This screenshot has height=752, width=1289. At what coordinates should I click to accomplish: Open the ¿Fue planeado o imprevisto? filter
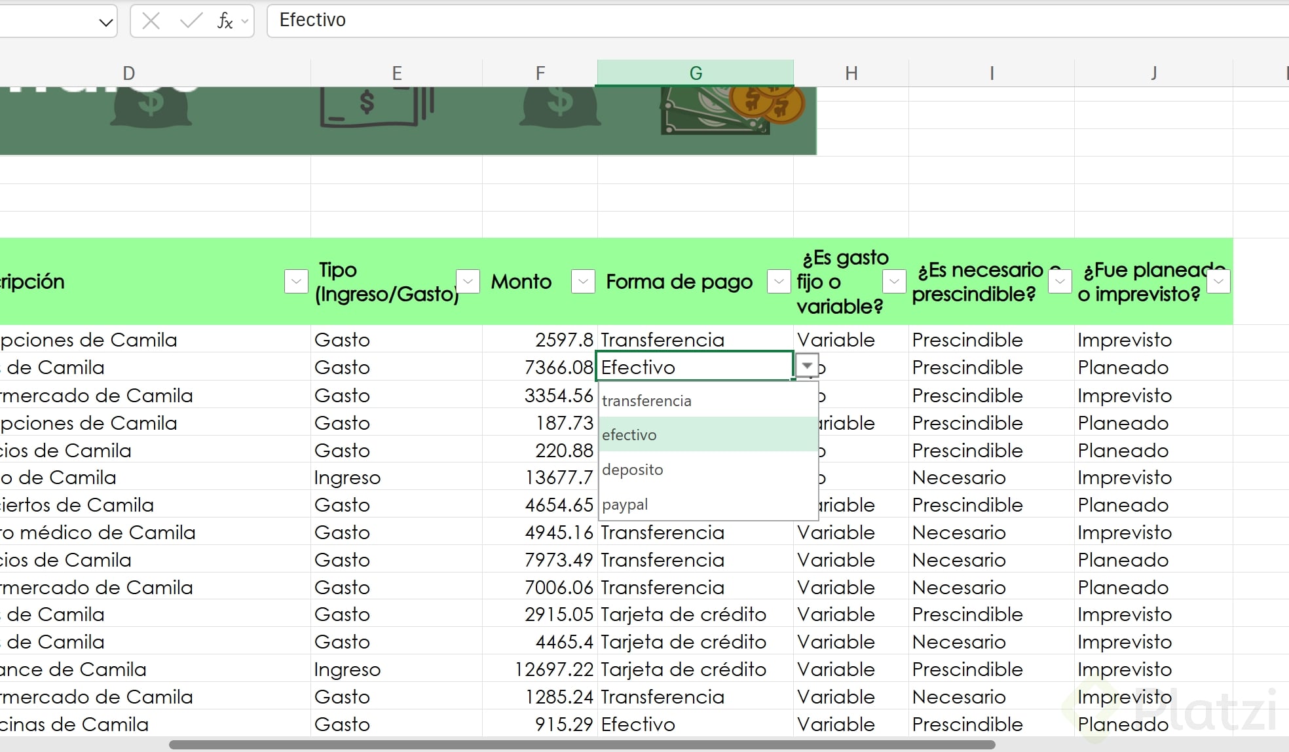click(1218, 282)
